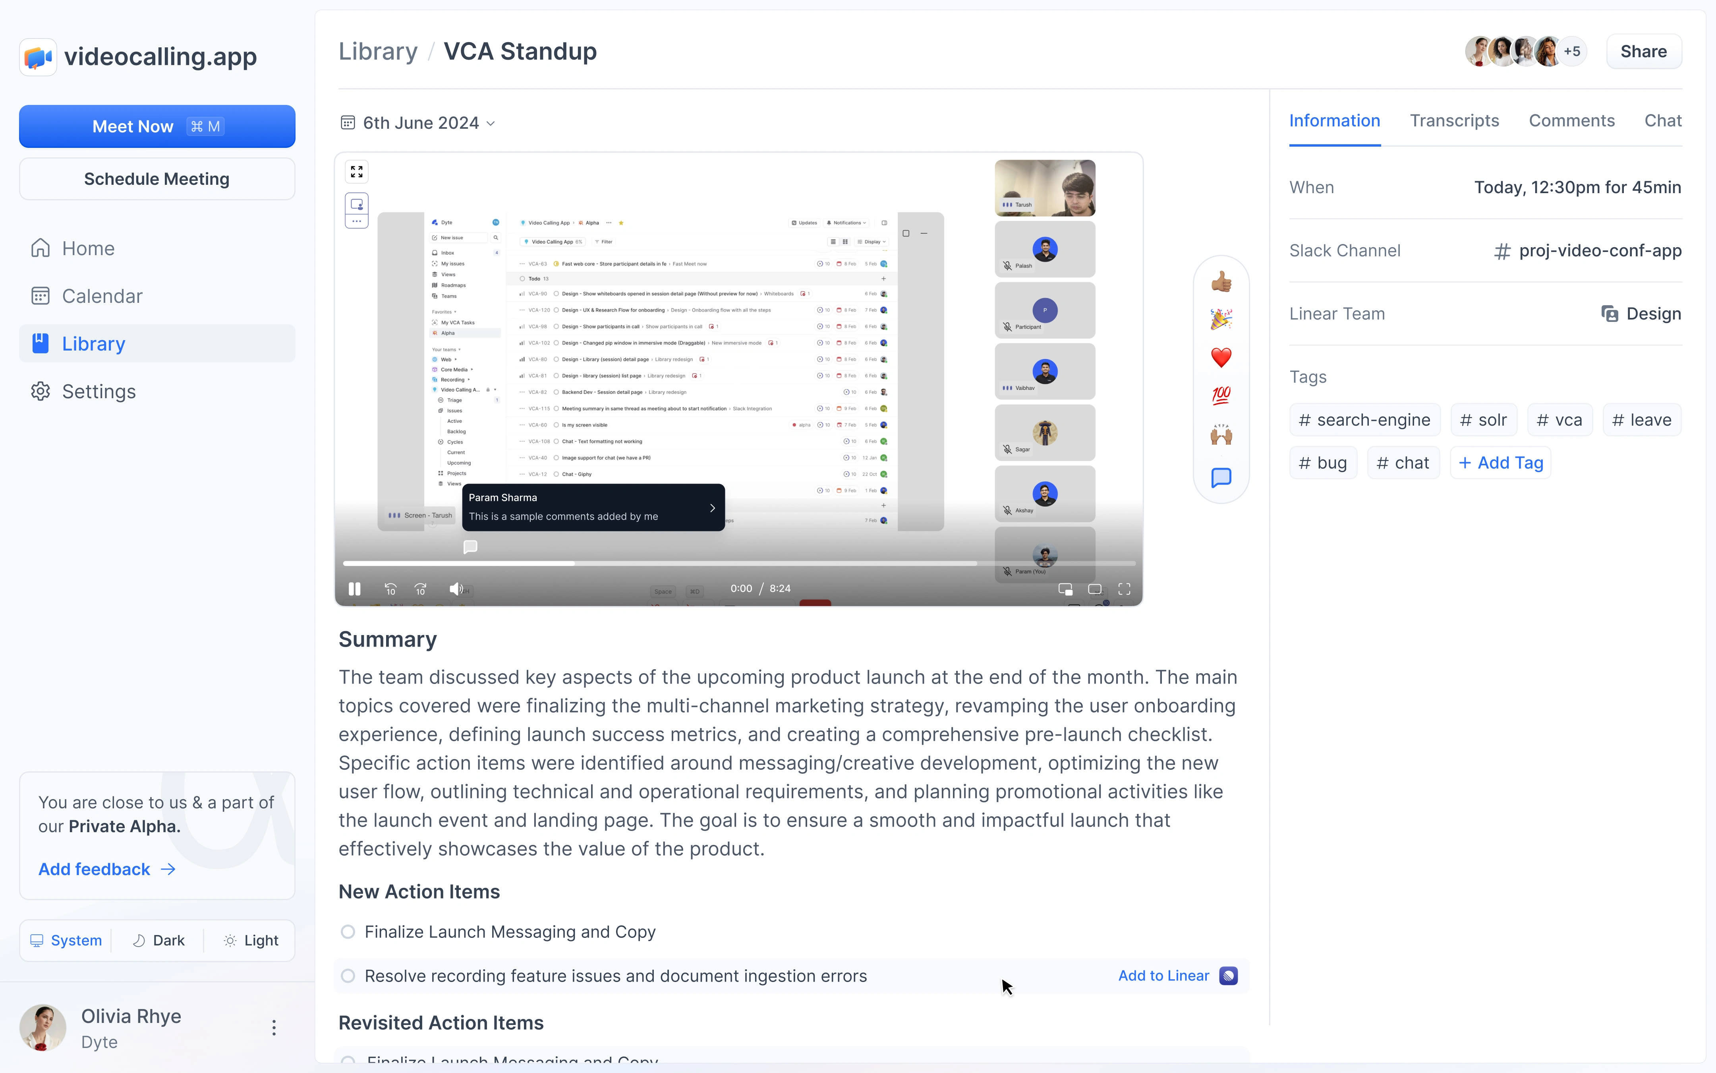Click the comment bubble reaction icon

click(x=1220, y=478)
